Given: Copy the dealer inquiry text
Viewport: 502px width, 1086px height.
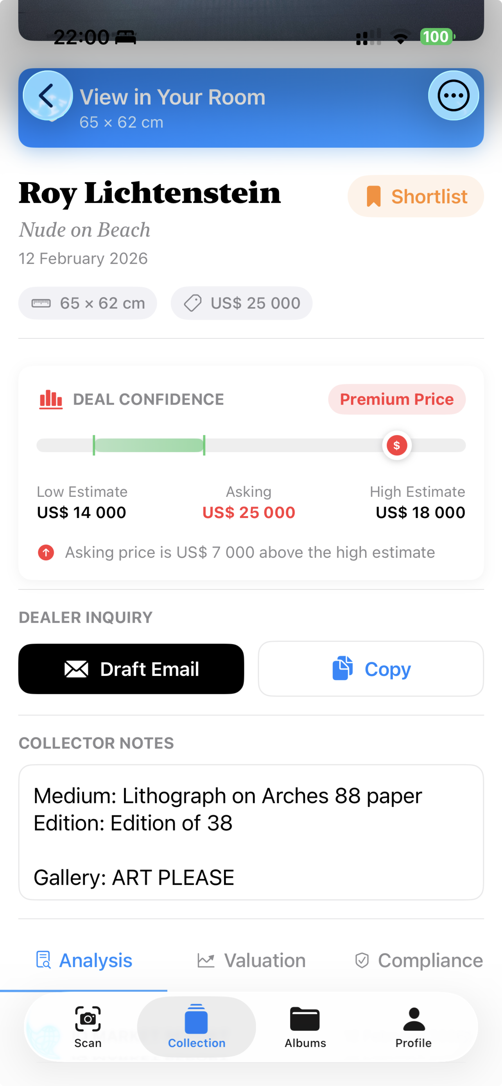Looking at the screenshot, I should pos(371,669).
